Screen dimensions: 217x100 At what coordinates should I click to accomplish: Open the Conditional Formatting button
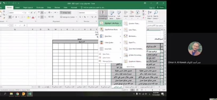click(x=103, y=15)
